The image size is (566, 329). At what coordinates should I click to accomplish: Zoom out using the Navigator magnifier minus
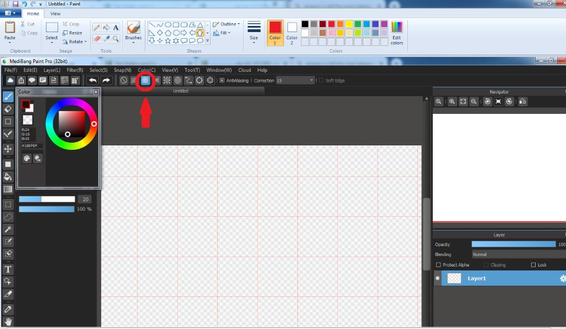[474, 102]
